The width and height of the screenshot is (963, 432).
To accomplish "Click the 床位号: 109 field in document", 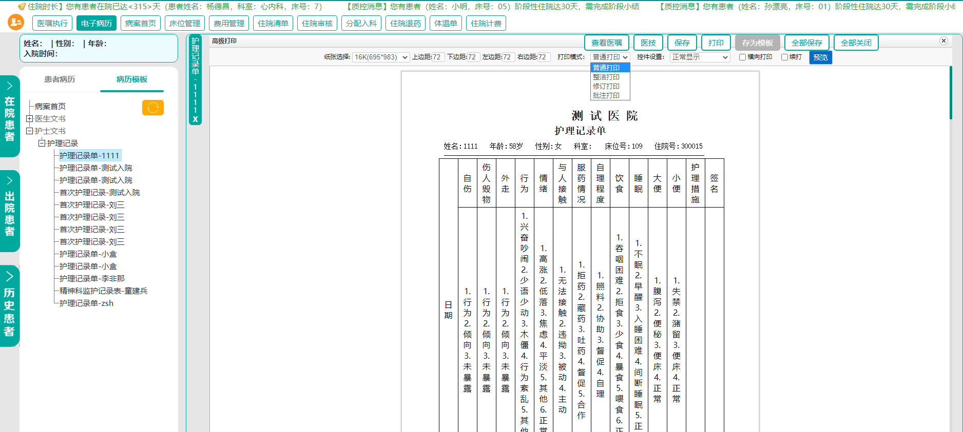I will tap(624, 147).
